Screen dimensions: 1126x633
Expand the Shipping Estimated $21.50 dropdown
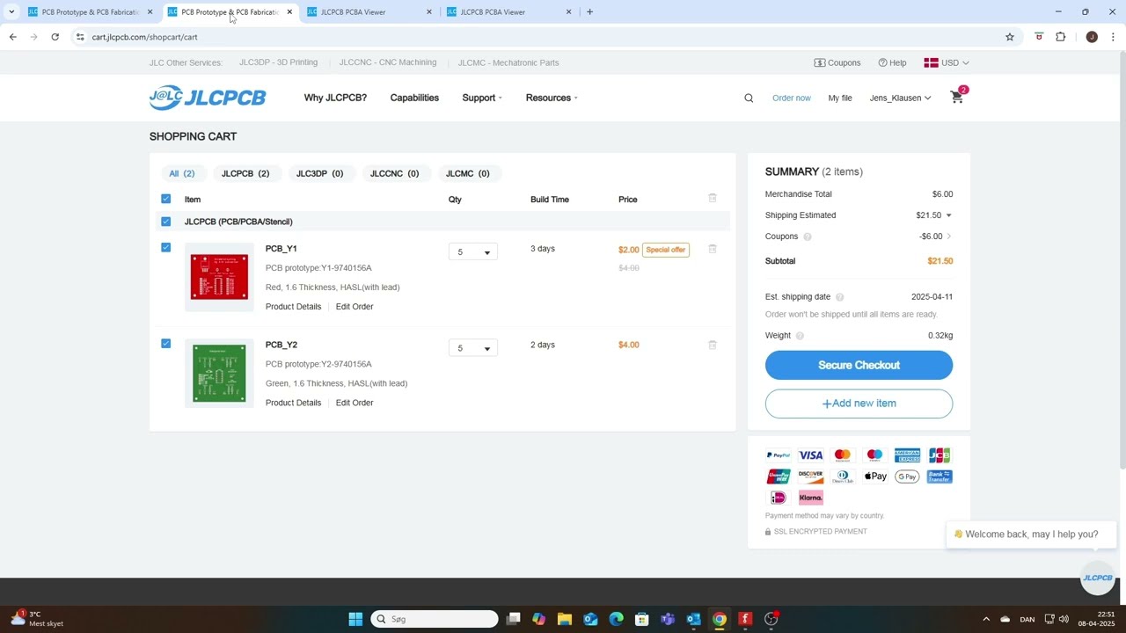click(x=948, y=215)
